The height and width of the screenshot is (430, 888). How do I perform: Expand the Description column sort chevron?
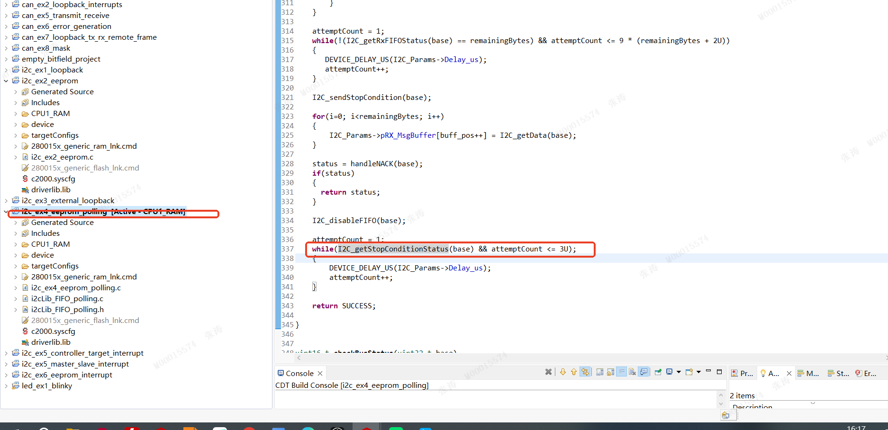(x=813, y=403)
